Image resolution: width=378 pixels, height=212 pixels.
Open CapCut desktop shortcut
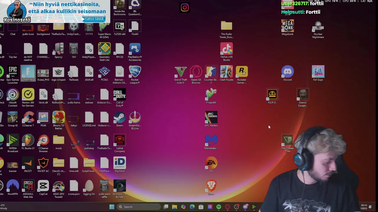click(43, 188)
